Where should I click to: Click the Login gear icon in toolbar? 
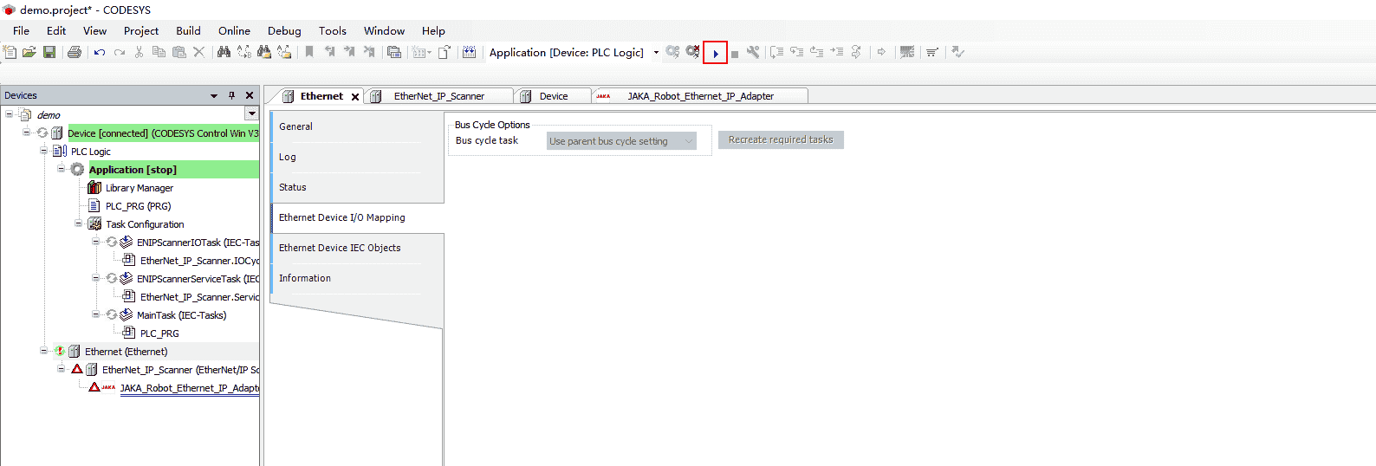point(672,53)
